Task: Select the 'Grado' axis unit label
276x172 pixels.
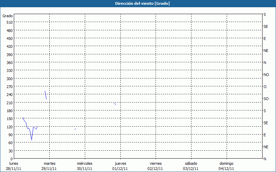Action: coord(8,16)
